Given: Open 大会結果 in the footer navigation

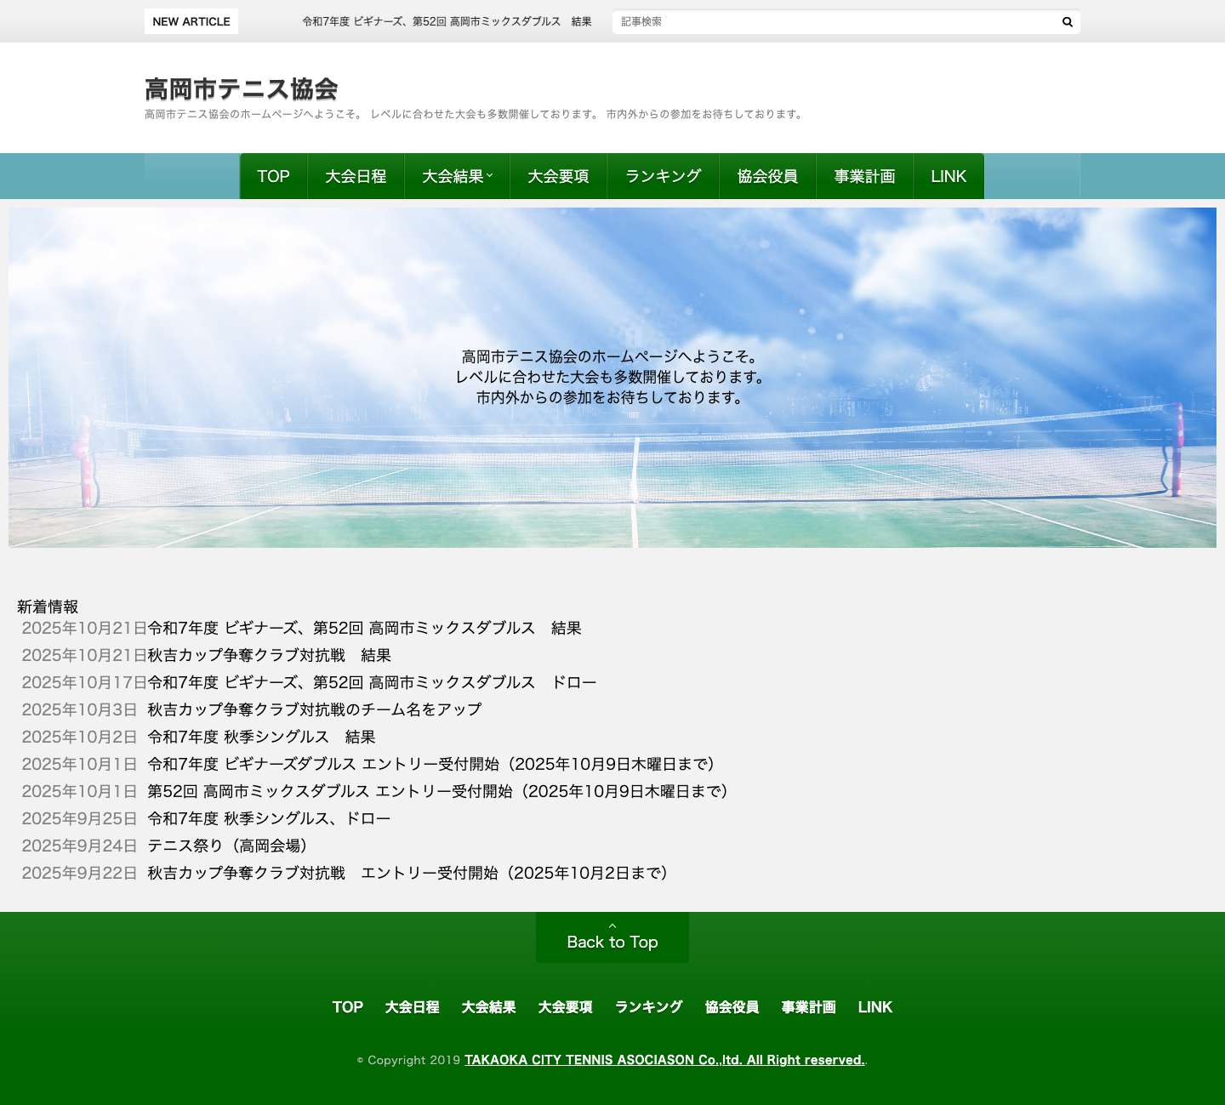Looking at the screenshot, I should (488, 1007).
